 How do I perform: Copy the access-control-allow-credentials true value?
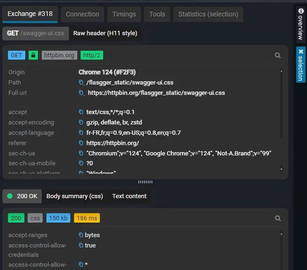pos(81,245)
